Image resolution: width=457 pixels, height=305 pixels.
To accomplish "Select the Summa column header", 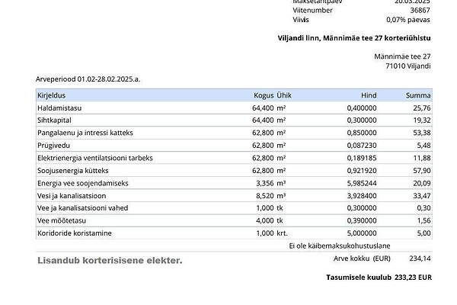I will pyautogui.click(x=418, y=96).
